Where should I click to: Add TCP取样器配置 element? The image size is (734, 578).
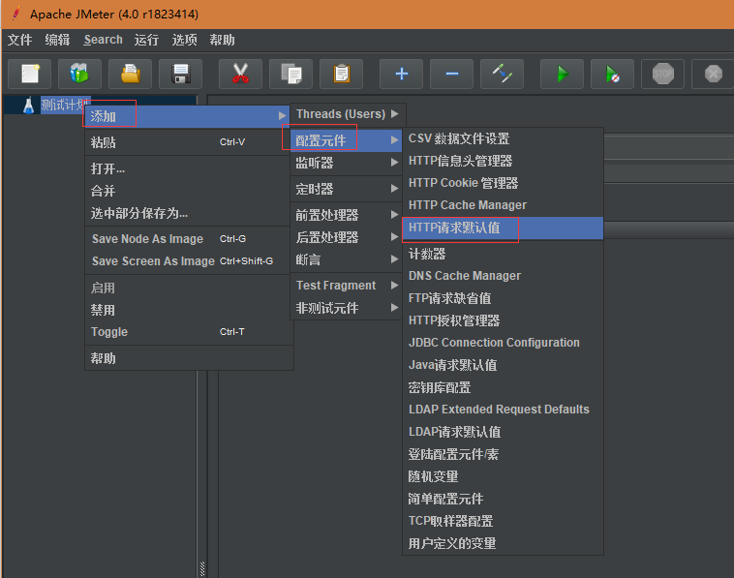tap(503, 521)
